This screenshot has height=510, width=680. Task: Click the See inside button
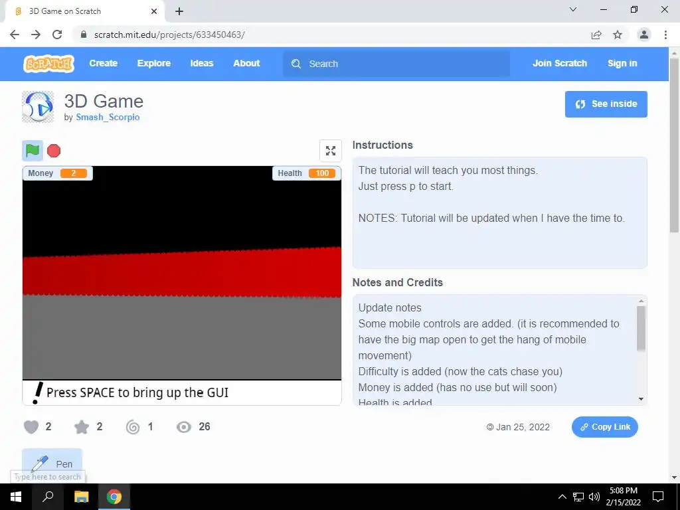pos(606,104)
